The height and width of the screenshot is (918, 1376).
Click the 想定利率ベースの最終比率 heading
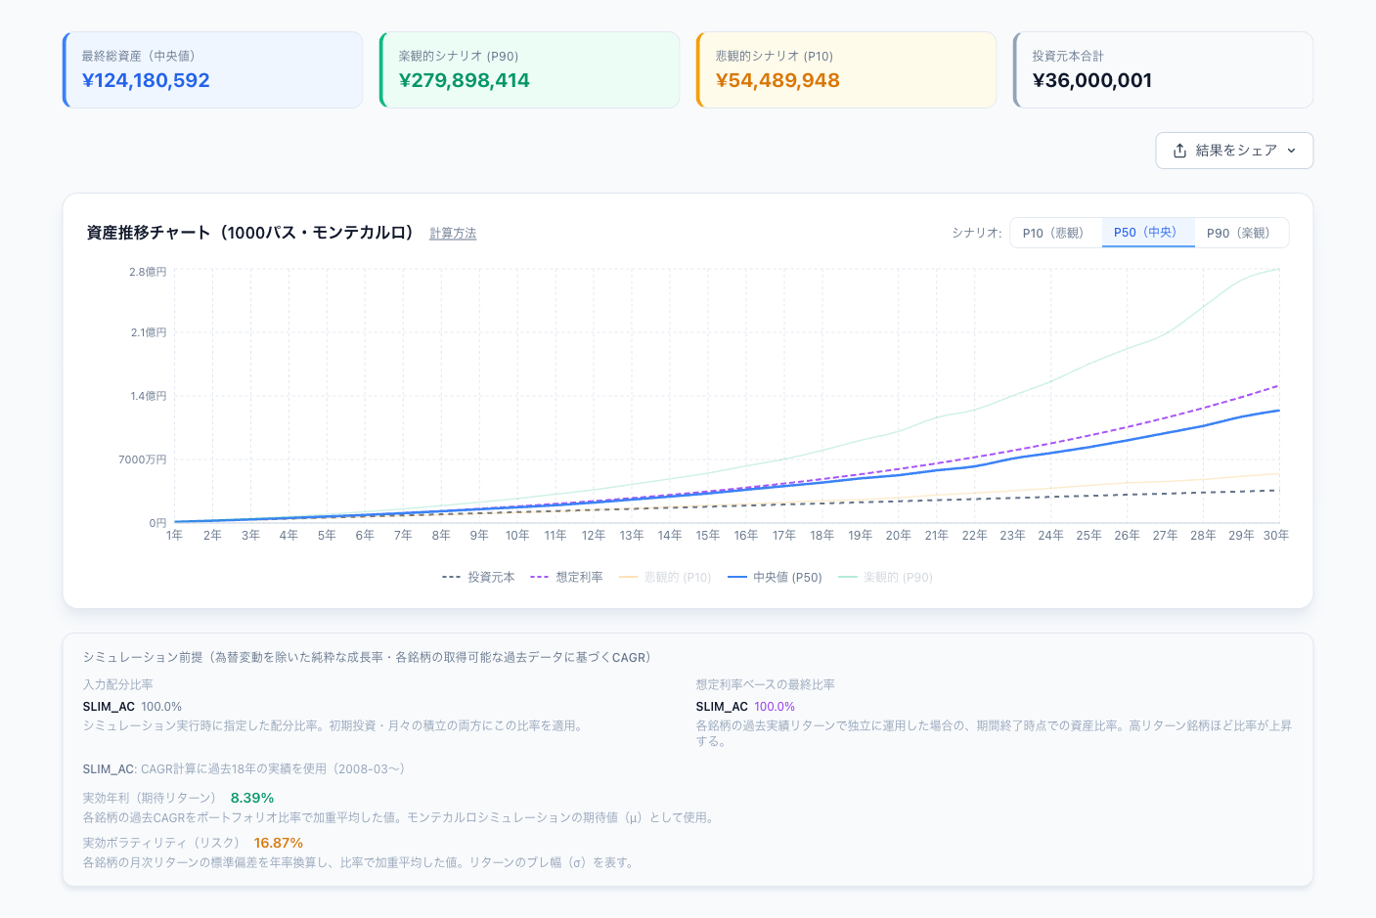pos(766,684)
